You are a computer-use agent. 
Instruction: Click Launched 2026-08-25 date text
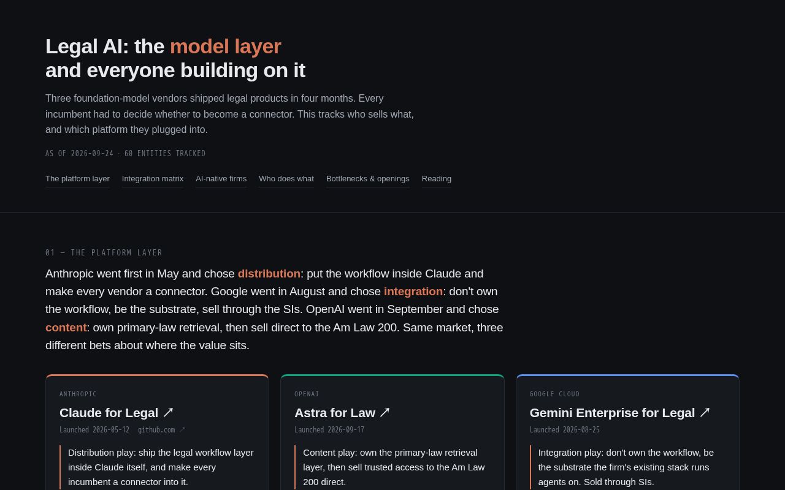pos(565,430)
